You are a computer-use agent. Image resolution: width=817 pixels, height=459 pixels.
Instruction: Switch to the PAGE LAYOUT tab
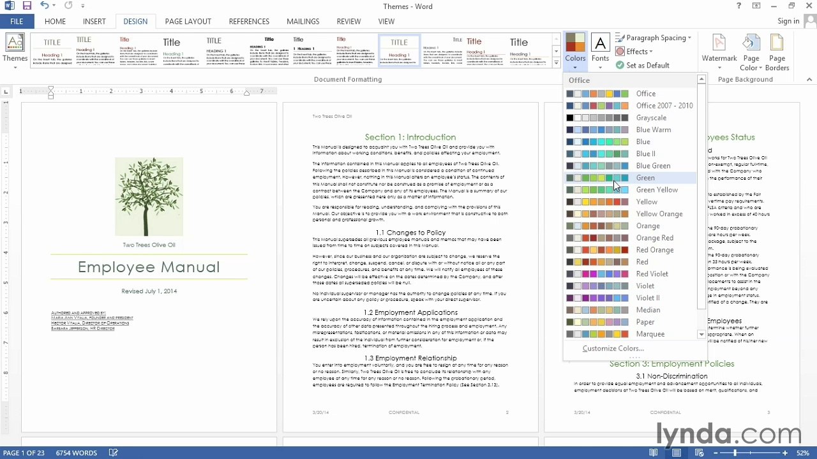tap(188, 21)
